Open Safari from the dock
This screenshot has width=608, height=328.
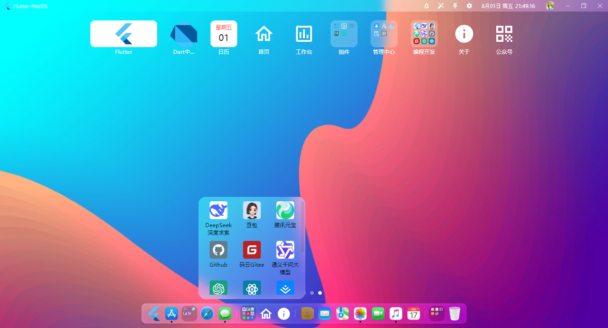click(x=207, y=313)
